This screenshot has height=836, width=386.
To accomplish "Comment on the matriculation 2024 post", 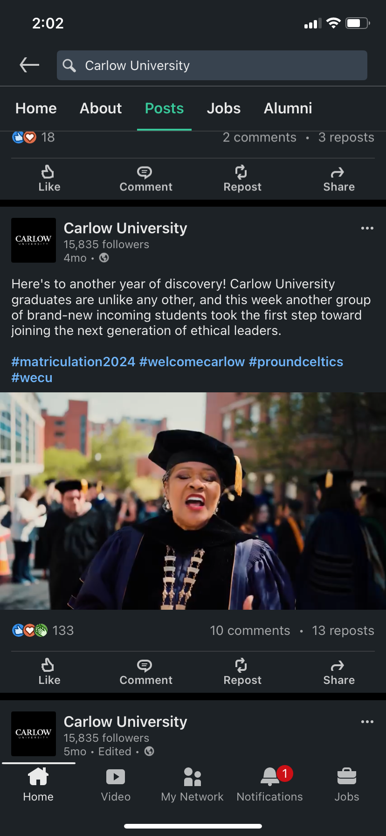I will [x=145, y=671].
